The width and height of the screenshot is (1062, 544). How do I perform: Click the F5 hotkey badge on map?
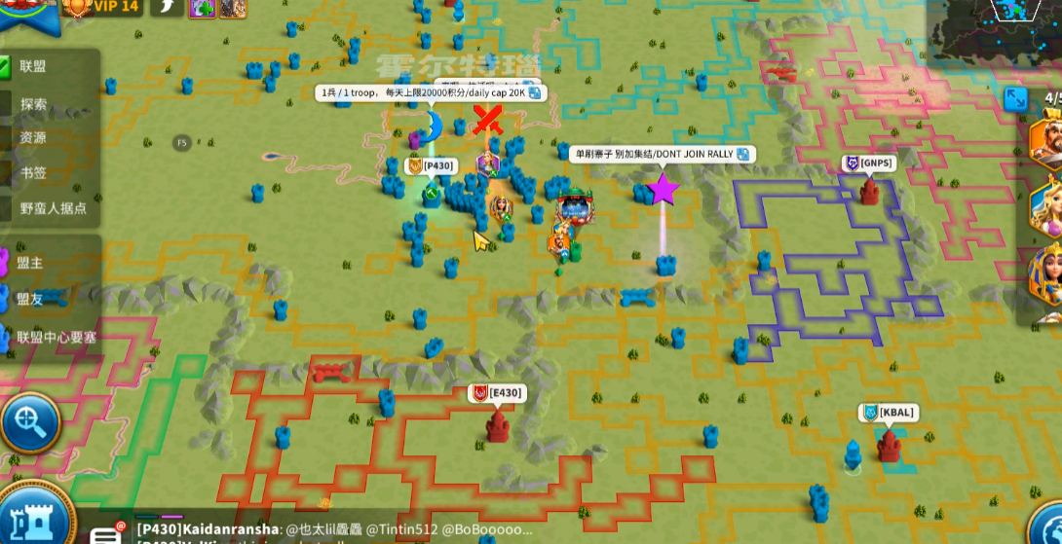pos(181,143)
